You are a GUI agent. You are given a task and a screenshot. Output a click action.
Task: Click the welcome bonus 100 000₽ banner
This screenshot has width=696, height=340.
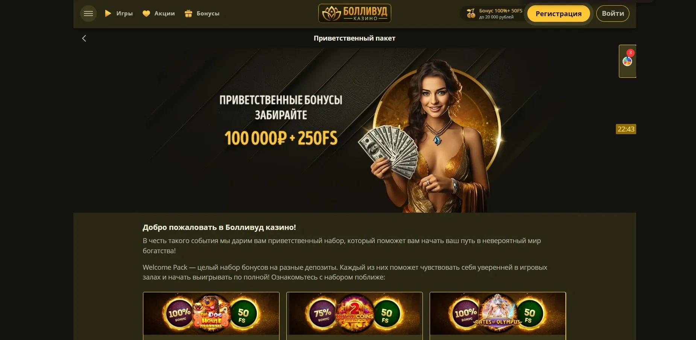(x=355, y=130)
